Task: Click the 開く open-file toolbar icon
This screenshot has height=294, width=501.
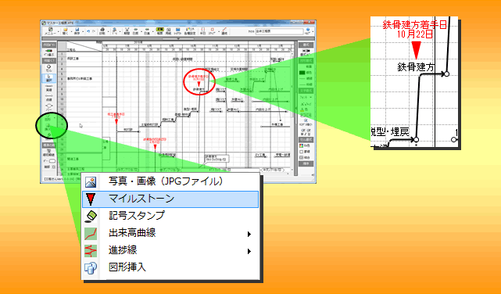Action: (x=65, y=31)
